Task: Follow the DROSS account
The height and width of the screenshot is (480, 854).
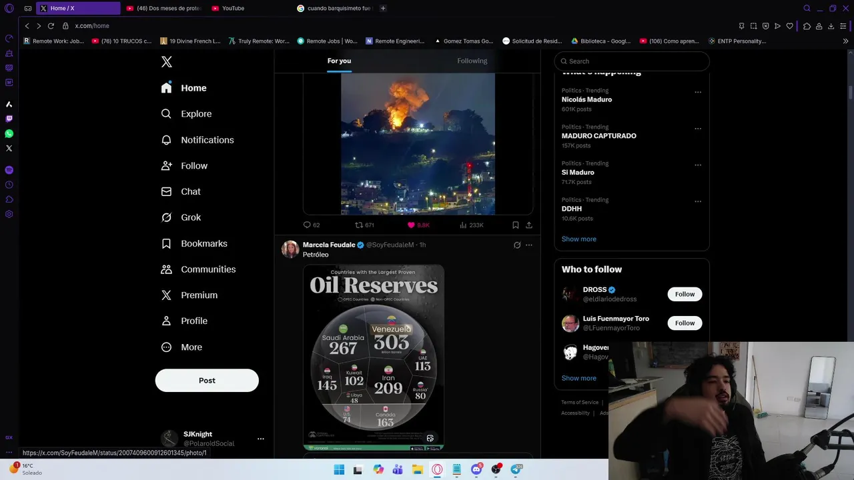Action: (685, 294)
